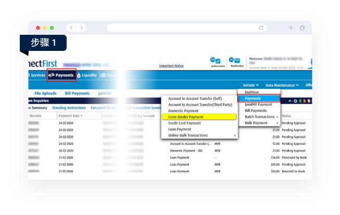The width and height of the screenshot is (340, 215).
Task: Open the Authorization clipboard icon
Action: [218, 61]
